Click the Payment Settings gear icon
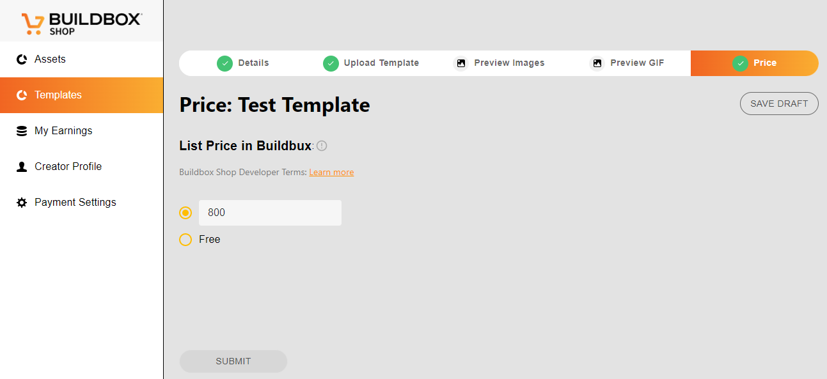The width and height of the screenshot is (827, 379). tap(22, 203)
